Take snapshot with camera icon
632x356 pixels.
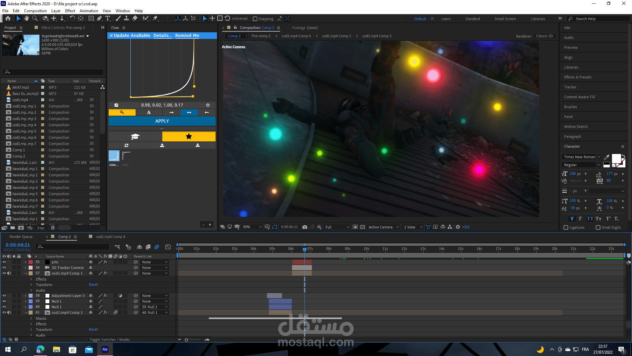point(305,227)
